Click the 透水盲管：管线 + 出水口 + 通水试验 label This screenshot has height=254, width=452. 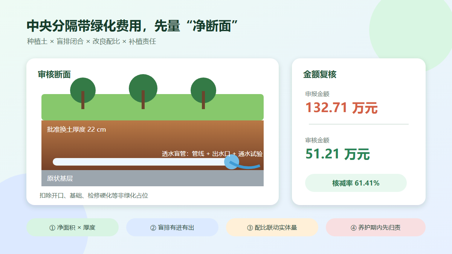point(212,154)
